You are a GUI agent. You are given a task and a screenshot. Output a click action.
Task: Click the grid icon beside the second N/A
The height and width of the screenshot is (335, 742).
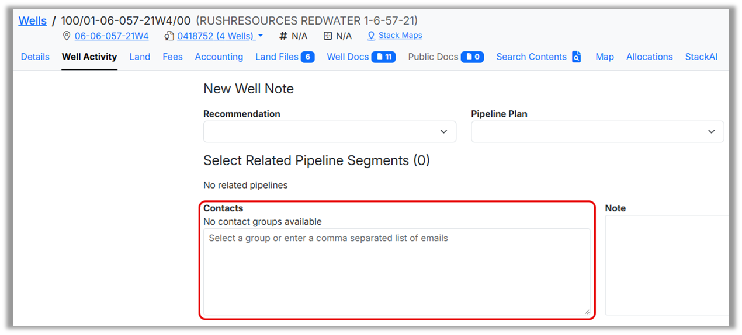pyautogui.click(x=328, y=36)
